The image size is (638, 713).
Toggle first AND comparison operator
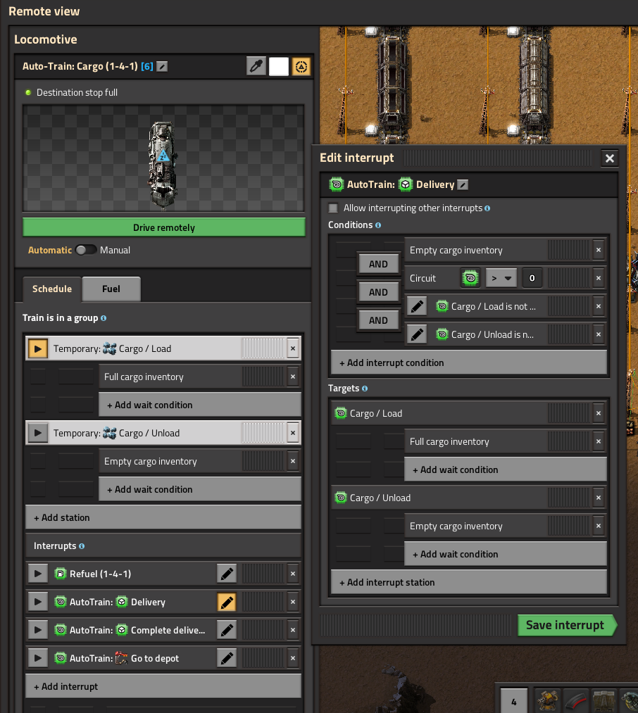click(378, 264)
